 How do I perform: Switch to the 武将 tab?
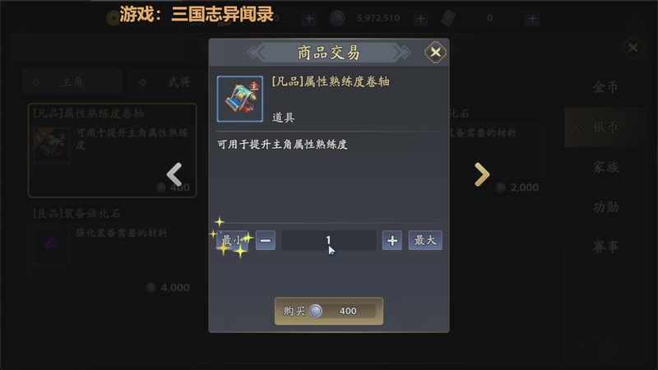click(x=168, y=81)
